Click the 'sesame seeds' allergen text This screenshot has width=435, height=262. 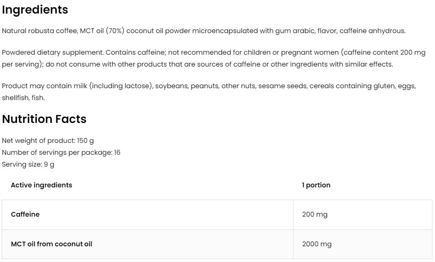(x=282, y=86)
